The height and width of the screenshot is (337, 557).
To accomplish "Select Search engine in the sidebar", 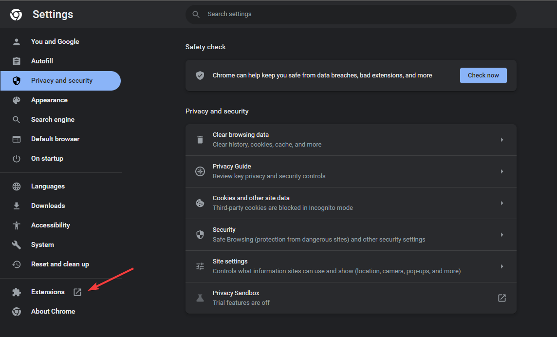I will 53,120.
